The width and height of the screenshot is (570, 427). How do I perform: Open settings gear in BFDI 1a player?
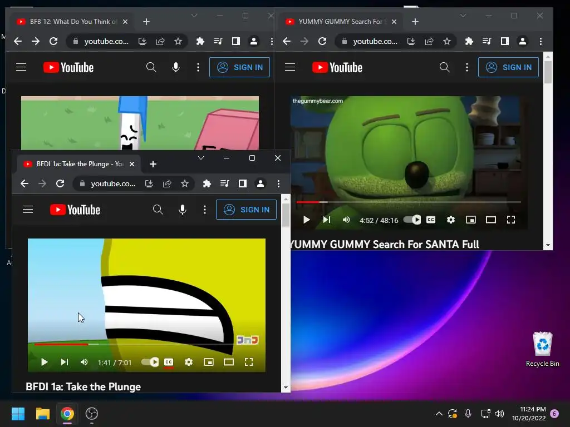click(189, 362)
